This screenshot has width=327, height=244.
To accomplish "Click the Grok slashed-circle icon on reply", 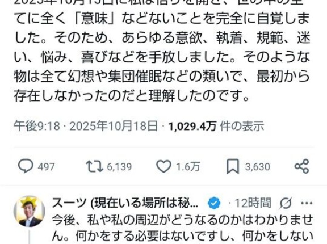I will coord(286,203).
